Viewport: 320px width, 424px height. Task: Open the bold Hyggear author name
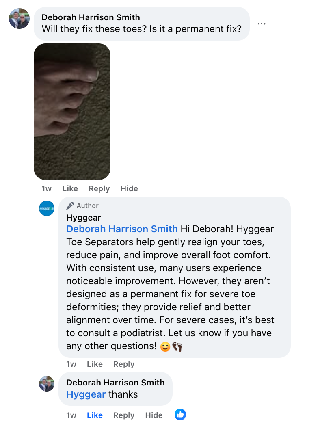(x=84, y=218)
